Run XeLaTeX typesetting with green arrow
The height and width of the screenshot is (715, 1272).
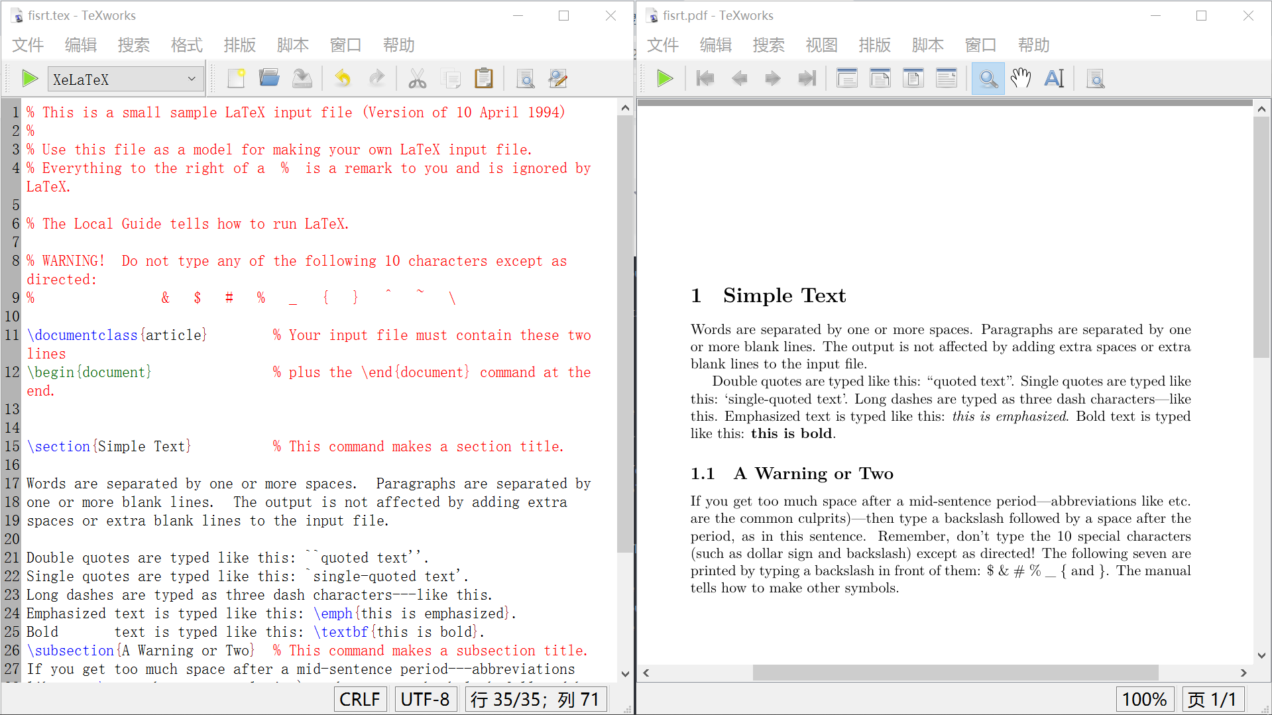click(29, 78)
